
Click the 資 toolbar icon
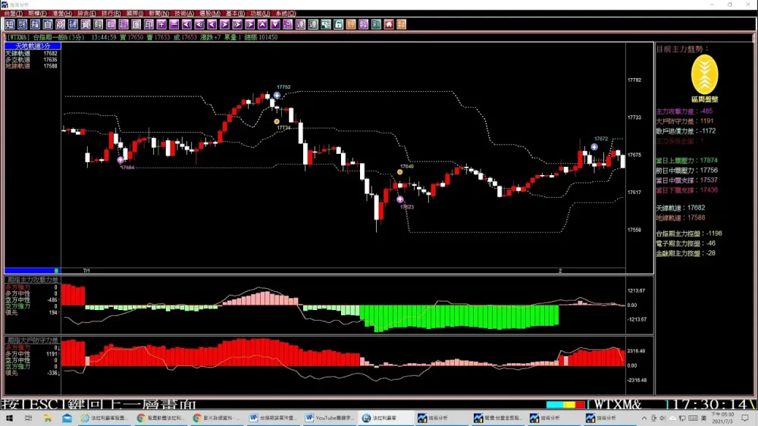coord(86,24)
